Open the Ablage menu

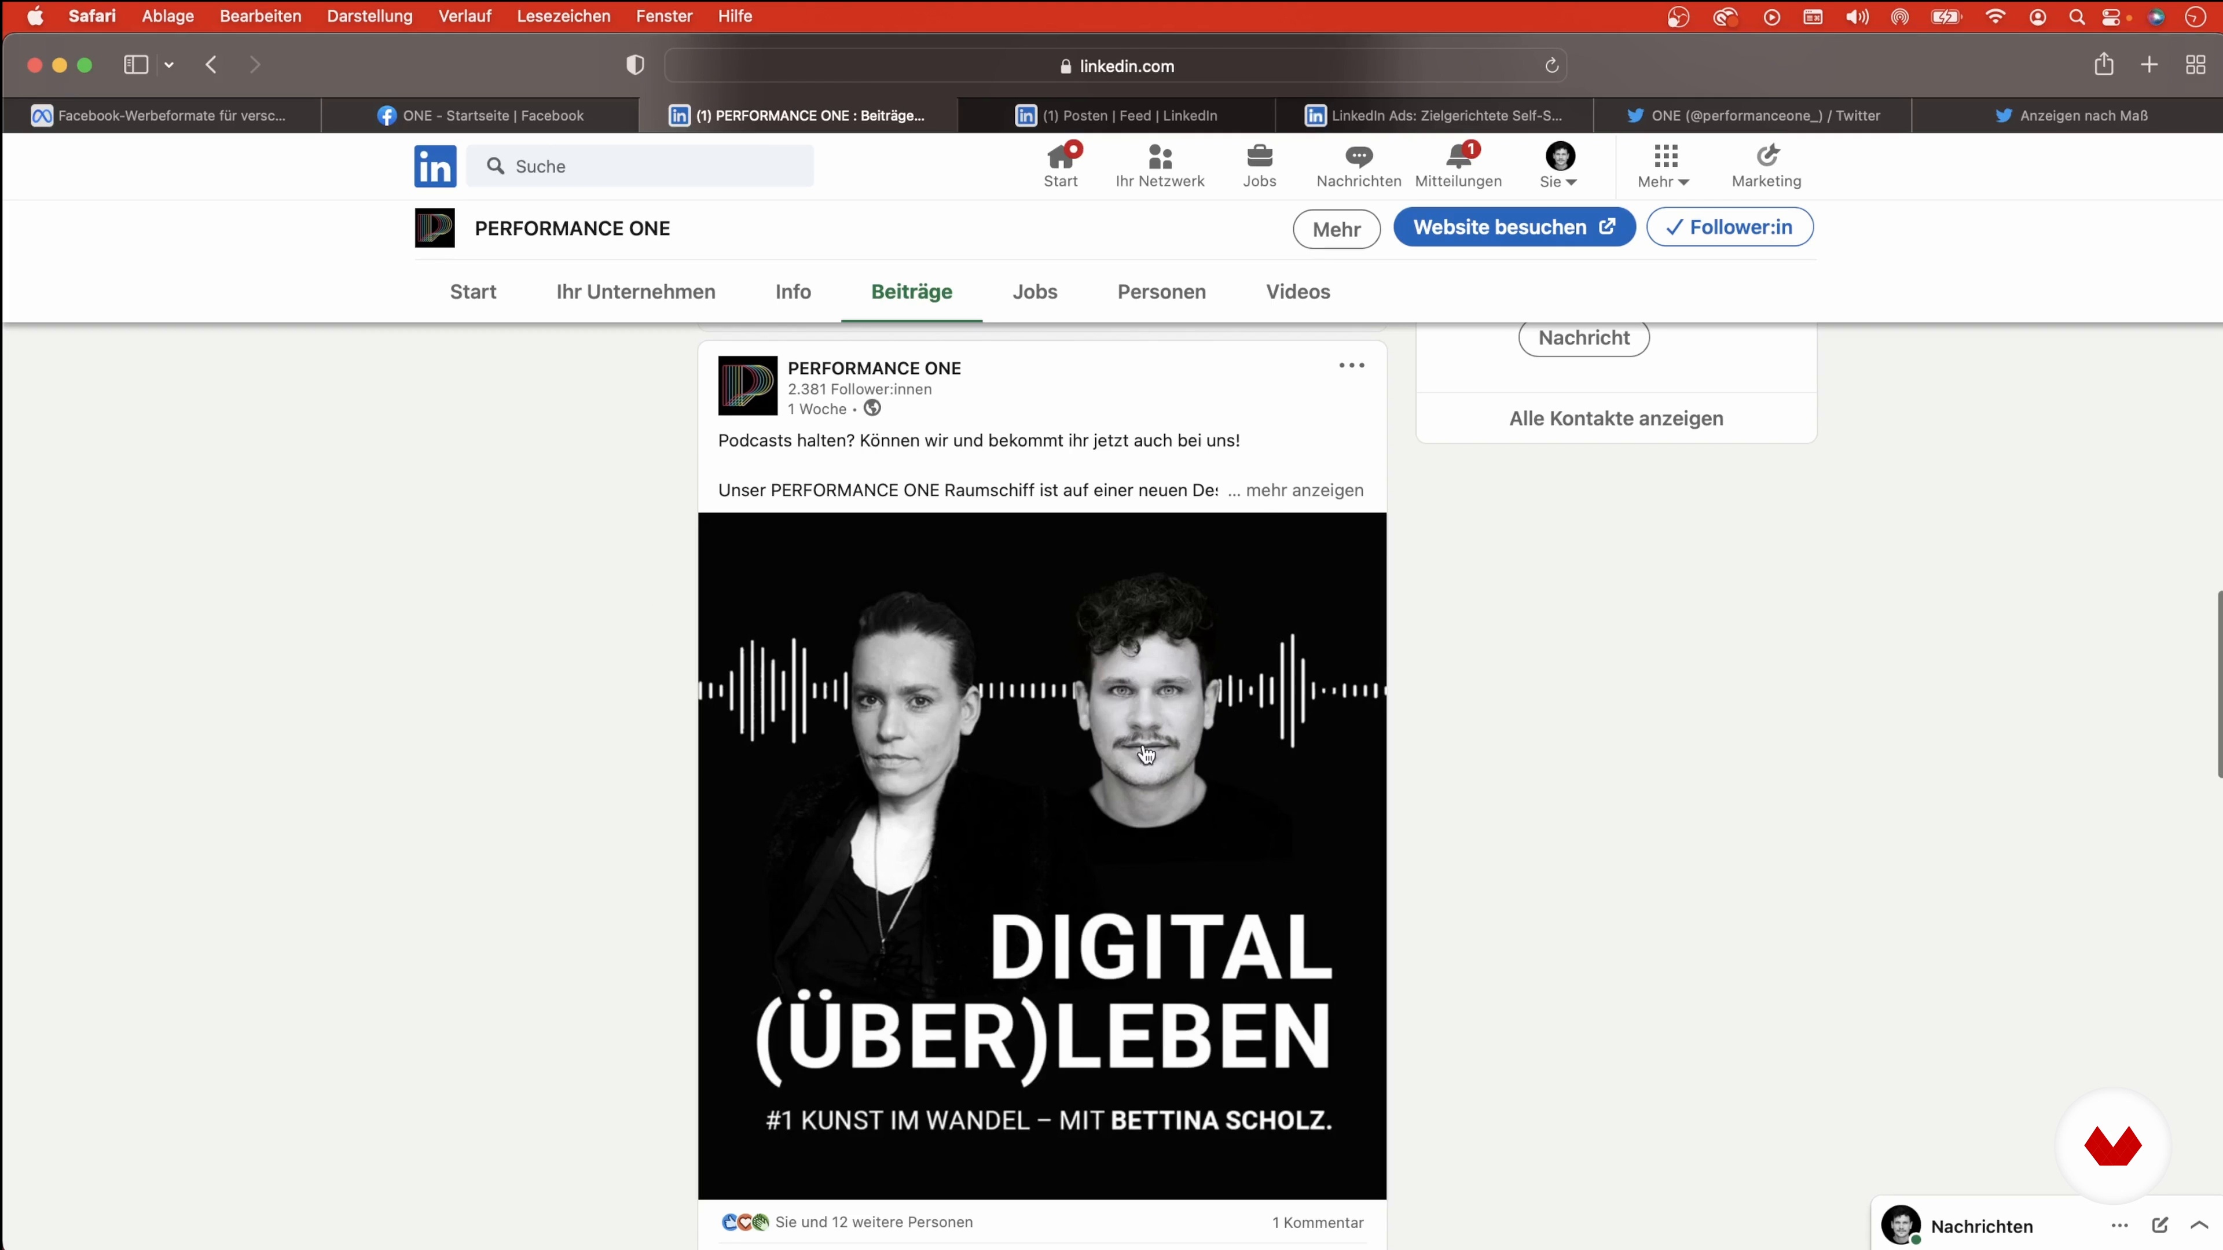pos(167,16)
